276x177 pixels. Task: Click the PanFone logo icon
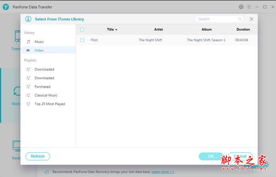point(6,7)
